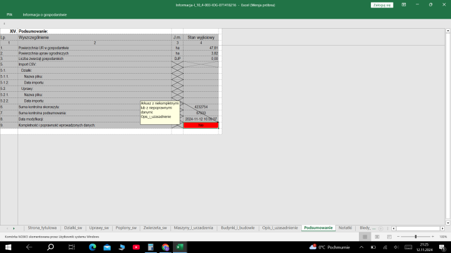Viewport: 451px width, 253px height.
Task: Select the red Nie cell in row 9
Action: [200, 126]
